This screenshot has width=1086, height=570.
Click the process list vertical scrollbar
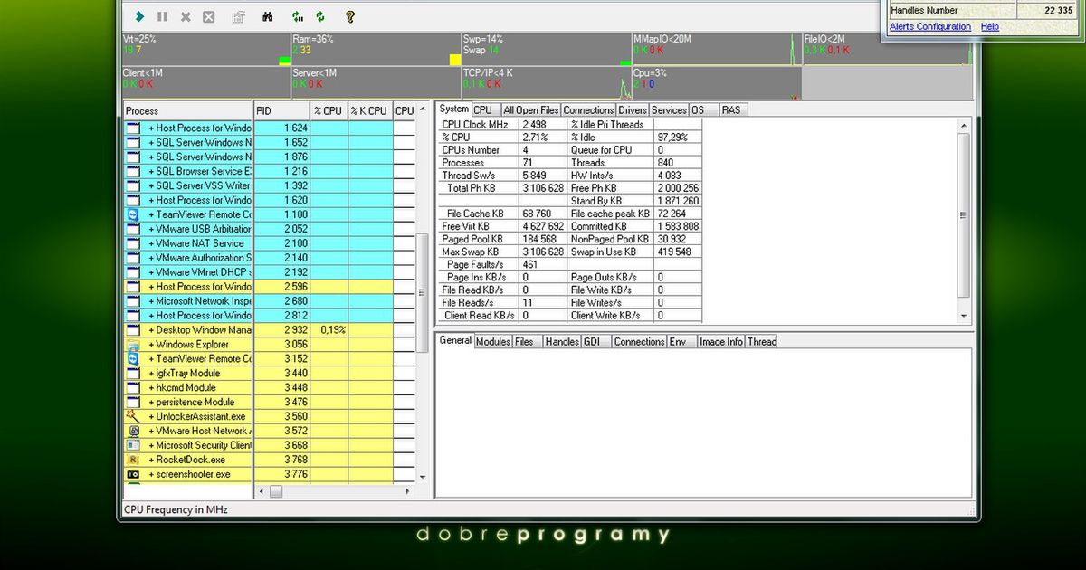click(x=421, y=292)
